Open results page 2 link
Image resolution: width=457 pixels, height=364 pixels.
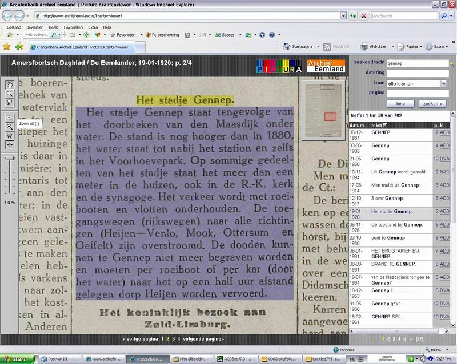tap(388, 339)
